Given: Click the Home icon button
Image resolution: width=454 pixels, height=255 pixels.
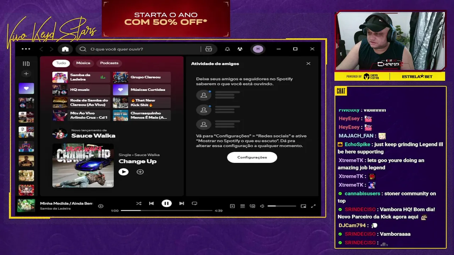Looking at the screenshot, I should [65, 49].
